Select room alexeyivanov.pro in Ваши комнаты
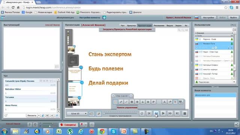 (x=215, y=95)
